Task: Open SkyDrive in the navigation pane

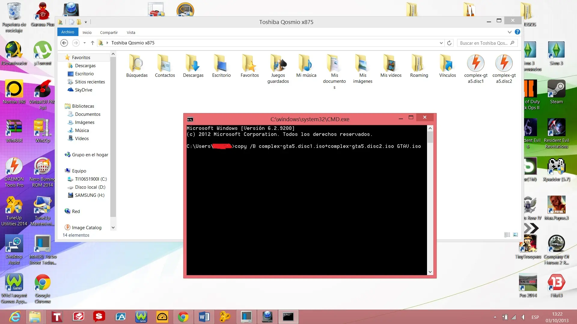Action: [83, 90]
